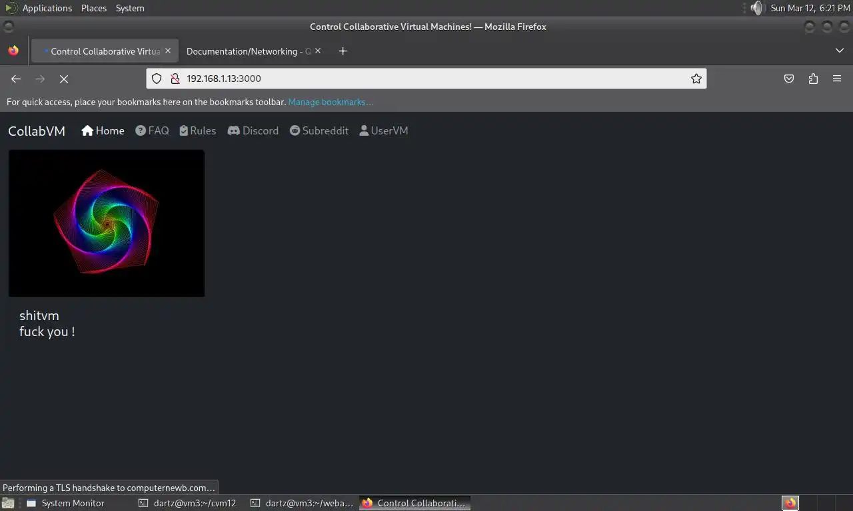Click the forward arrow button
This screenshot has height=511, width=853.
coord(40,79)
